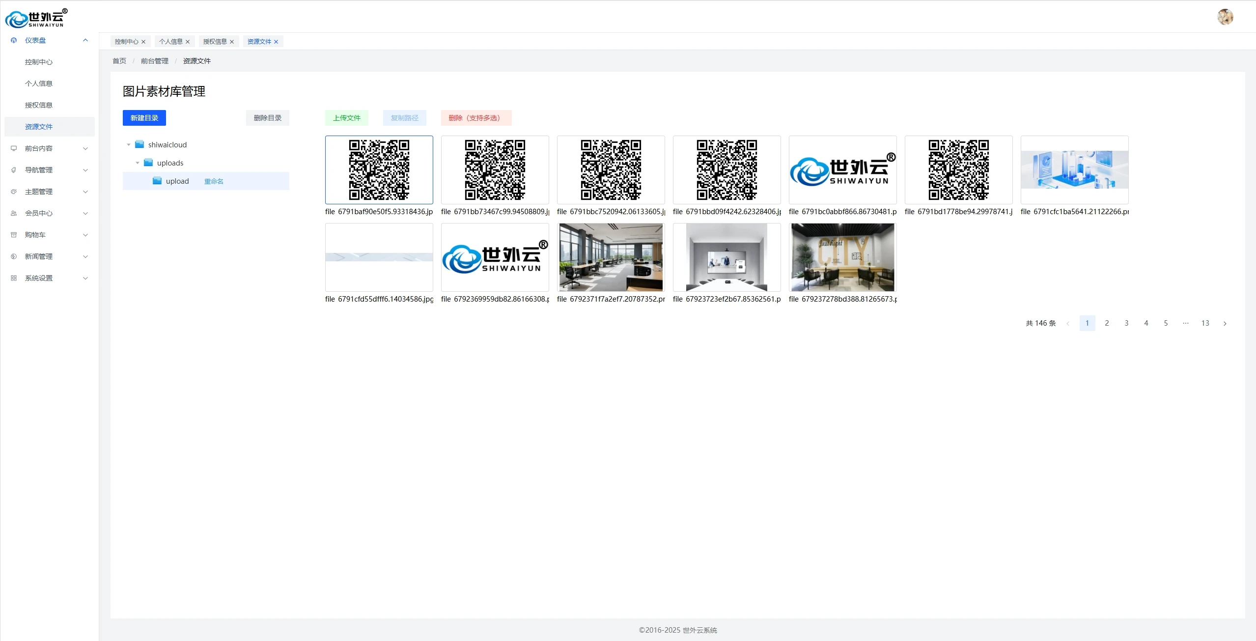The height and width of the screenshot is (641, 1256).
Task: Go to page 13 in pagination
Action: (1204, 323)
